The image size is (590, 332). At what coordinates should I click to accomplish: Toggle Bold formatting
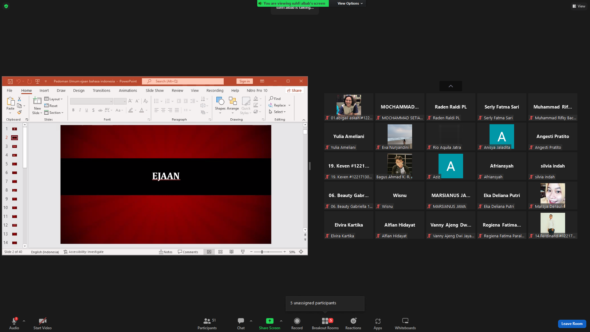pyautogui.click(x=73, y=110)
